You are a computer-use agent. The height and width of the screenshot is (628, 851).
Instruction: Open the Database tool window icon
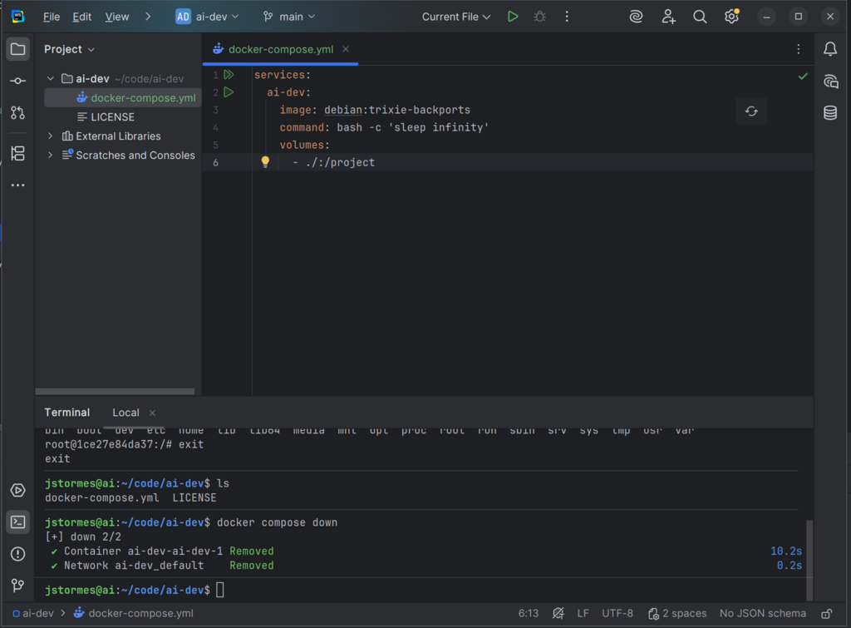[829, 112]
